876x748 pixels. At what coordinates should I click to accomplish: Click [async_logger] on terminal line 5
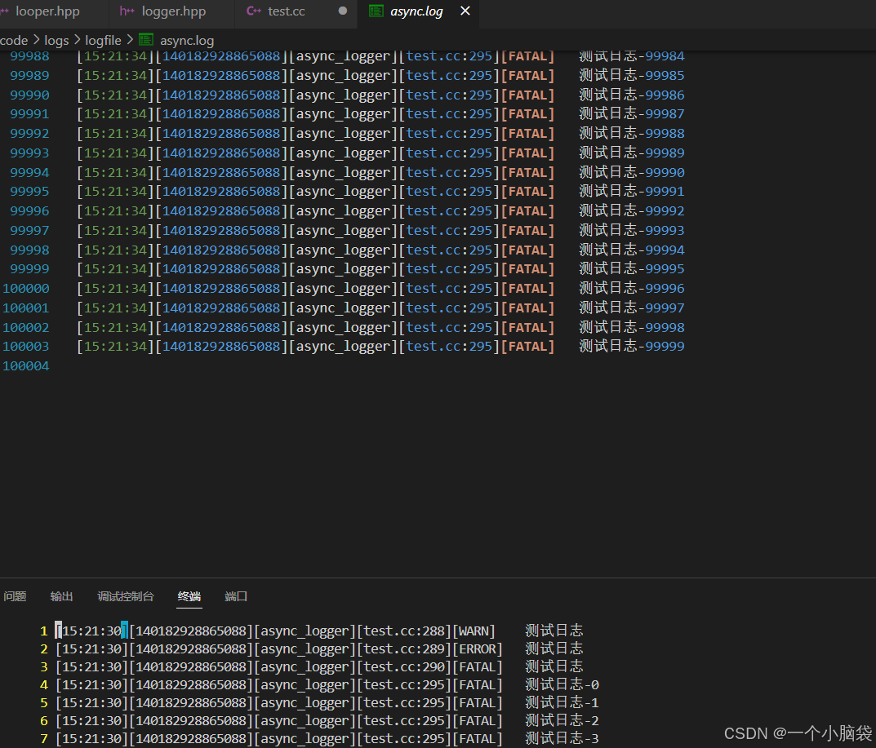(x=305, y=702)
